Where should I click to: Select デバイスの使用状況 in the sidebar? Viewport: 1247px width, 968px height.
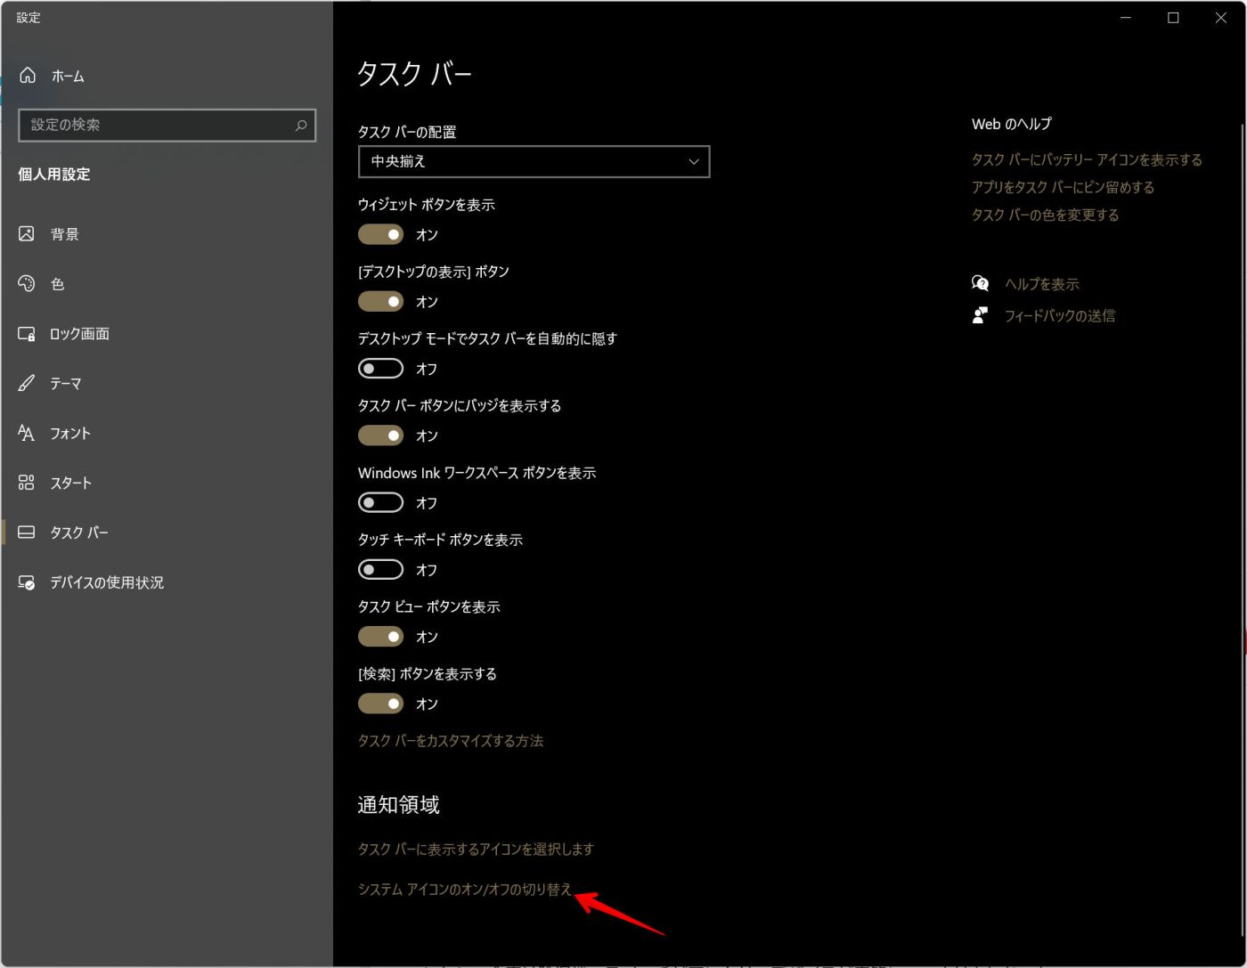point(27,582)
